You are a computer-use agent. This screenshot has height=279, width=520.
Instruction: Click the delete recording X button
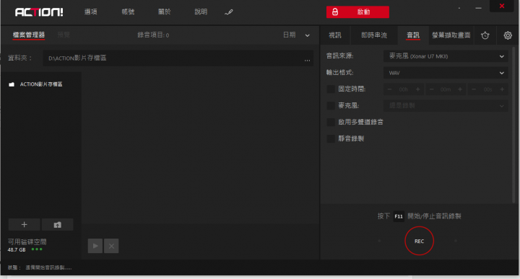click(x=111, y=246)
